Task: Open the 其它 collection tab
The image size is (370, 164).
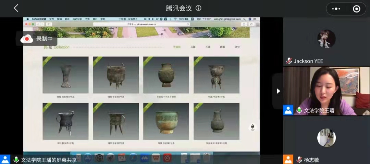Action: click(x=237, y=47)
